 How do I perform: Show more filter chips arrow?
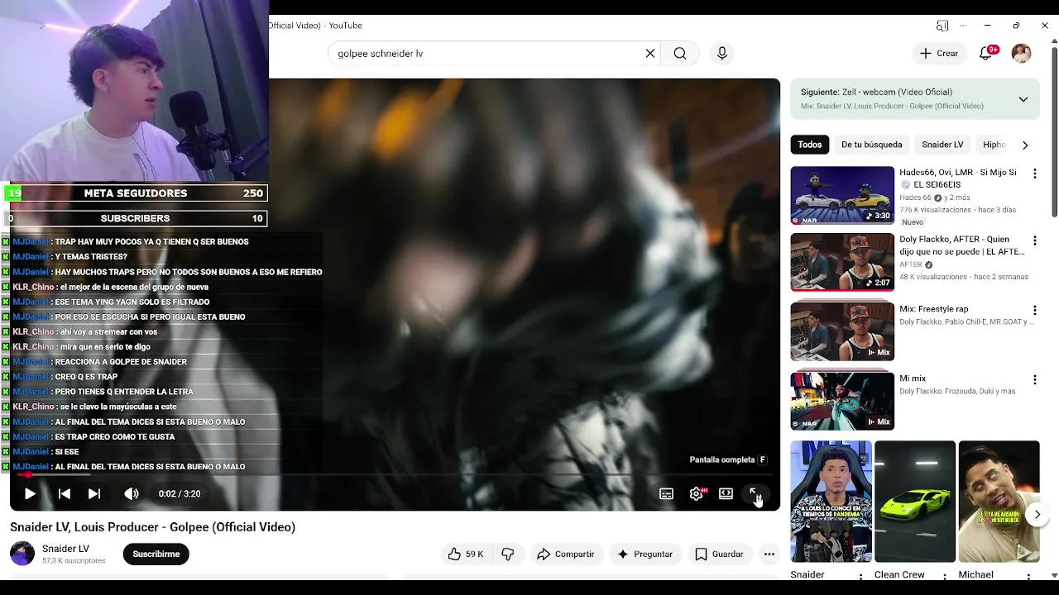coord(1025,145)
